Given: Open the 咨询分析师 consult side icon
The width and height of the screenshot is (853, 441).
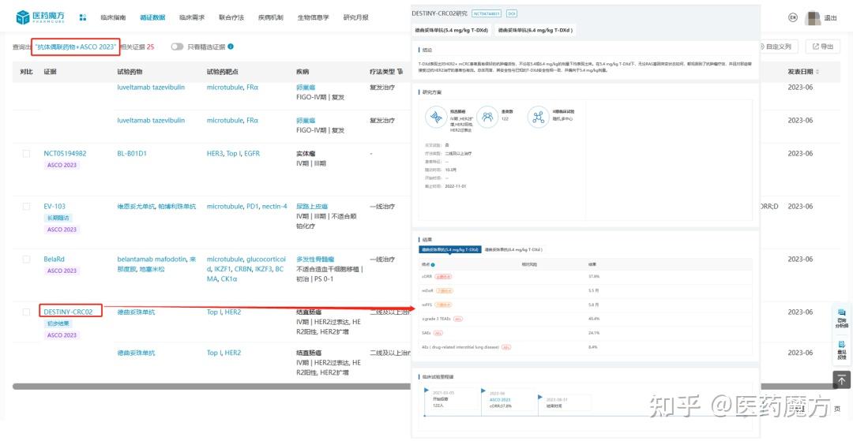Looking at the screenshot, I should (x=841, y=320).
